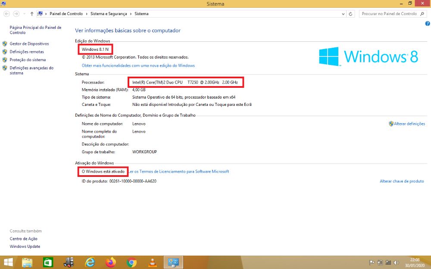
Task: Refresh the Sistema page
Action: (350, 14)
